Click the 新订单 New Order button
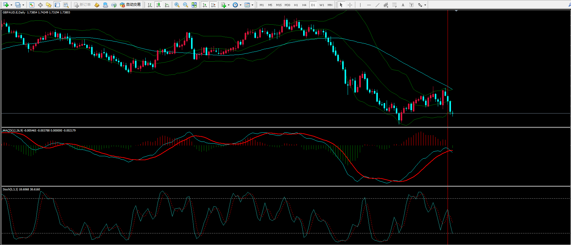 coord(83,5)
